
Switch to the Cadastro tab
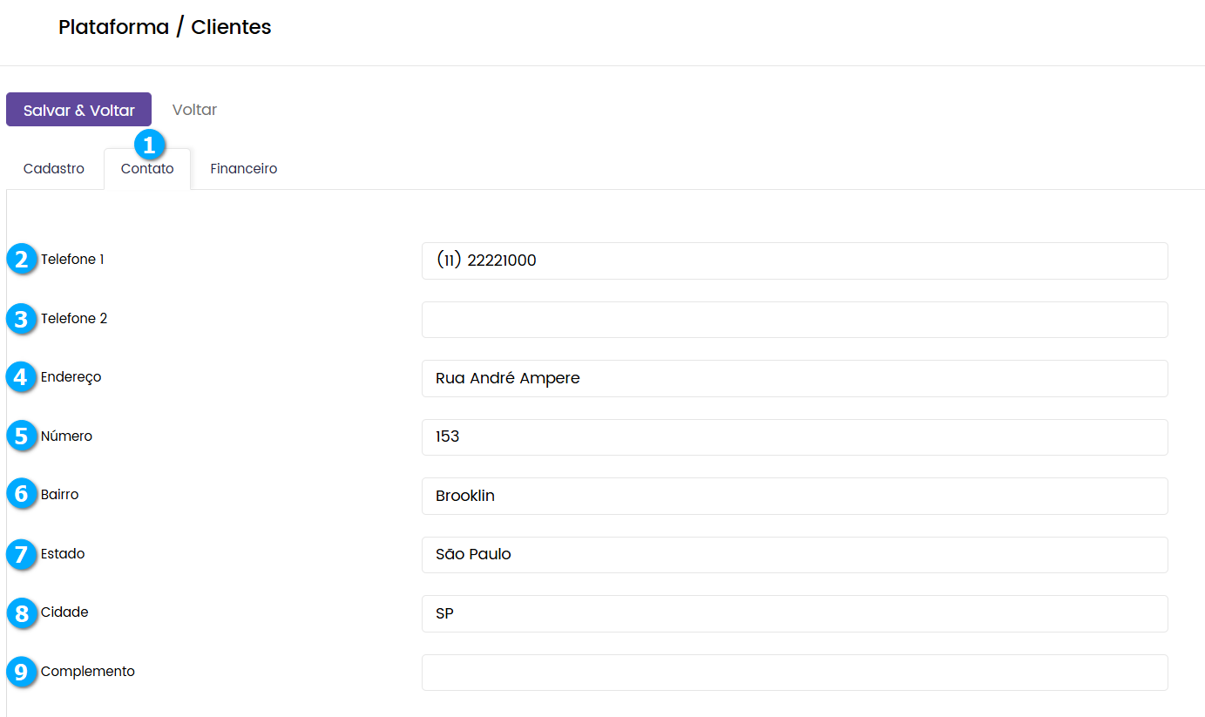[x=54, y=169]
